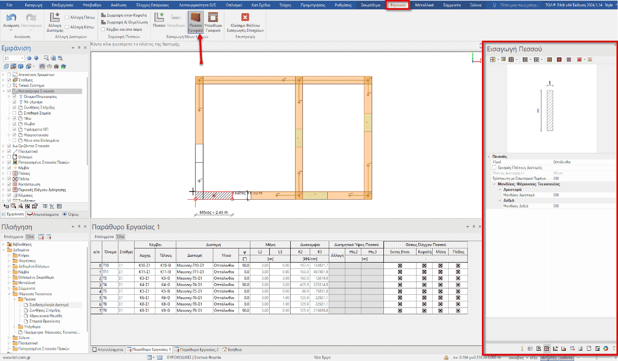Viewport: 618px width, 361px height.
Task: Click the Όλα filter in the table header
Action: [x=119, y=236]
